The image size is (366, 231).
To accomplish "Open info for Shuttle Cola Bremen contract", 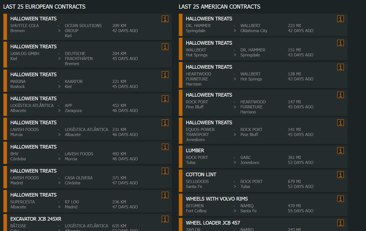I will pyautogui.click(x=165, y=19).
